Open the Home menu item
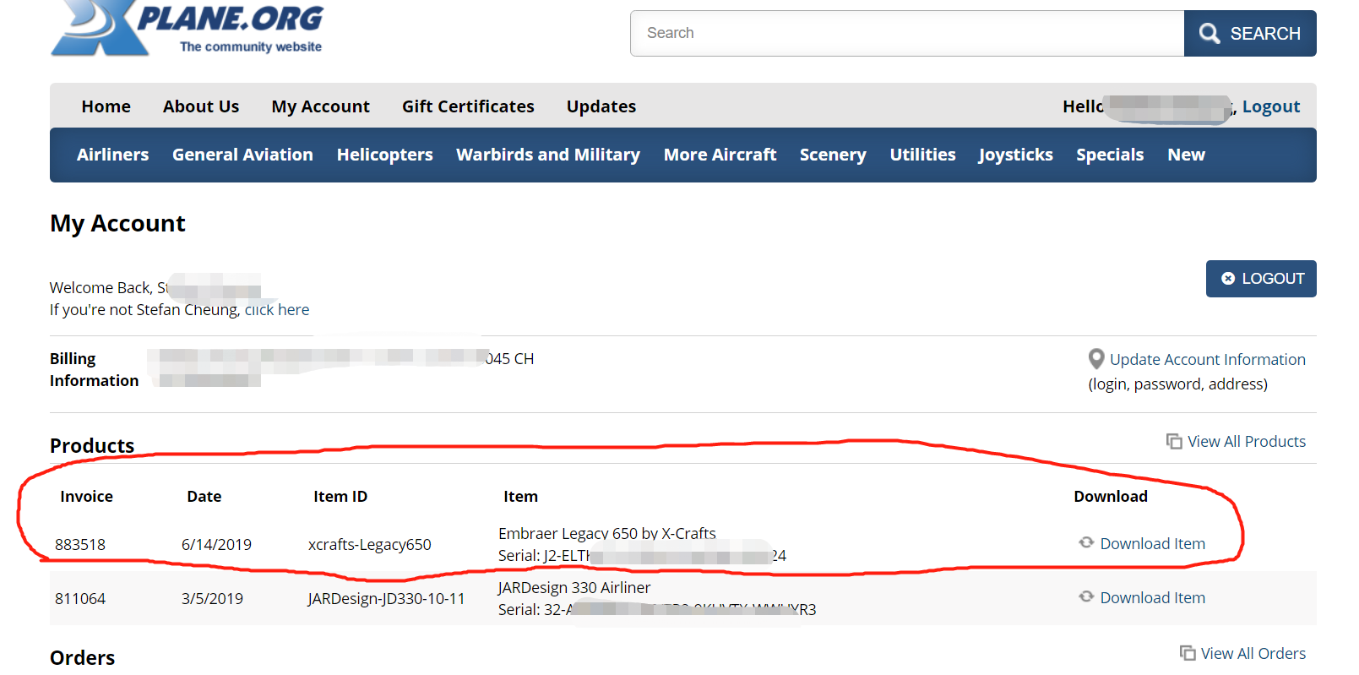The width and height of the screenshot is (1359, 675). tap(106, 106)
